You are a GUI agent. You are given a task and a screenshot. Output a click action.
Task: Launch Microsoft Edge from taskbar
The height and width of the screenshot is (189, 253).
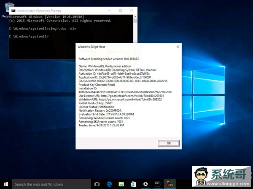point(109,184)
